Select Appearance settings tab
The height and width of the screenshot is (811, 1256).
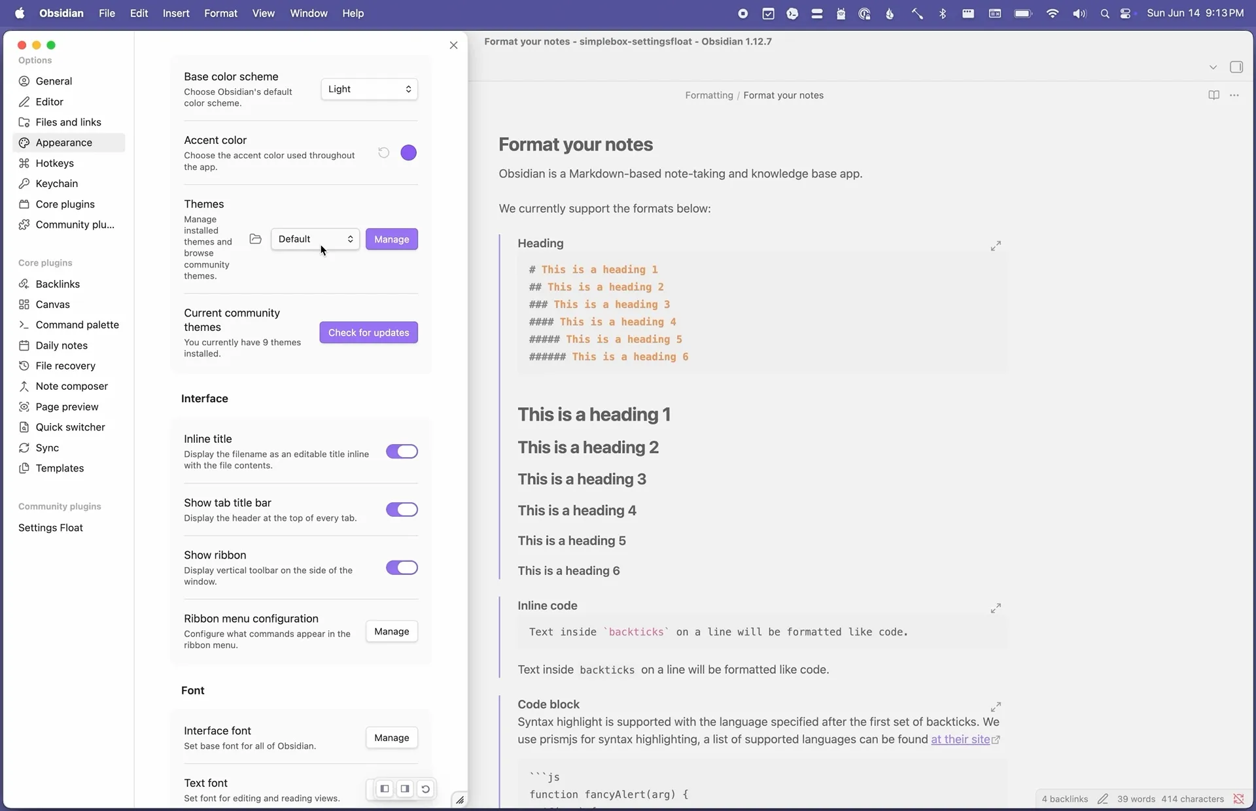69,143
